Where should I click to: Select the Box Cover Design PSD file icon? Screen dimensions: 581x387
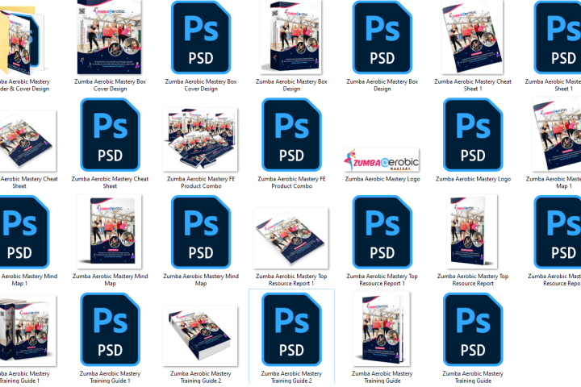[x=201, y=37]
